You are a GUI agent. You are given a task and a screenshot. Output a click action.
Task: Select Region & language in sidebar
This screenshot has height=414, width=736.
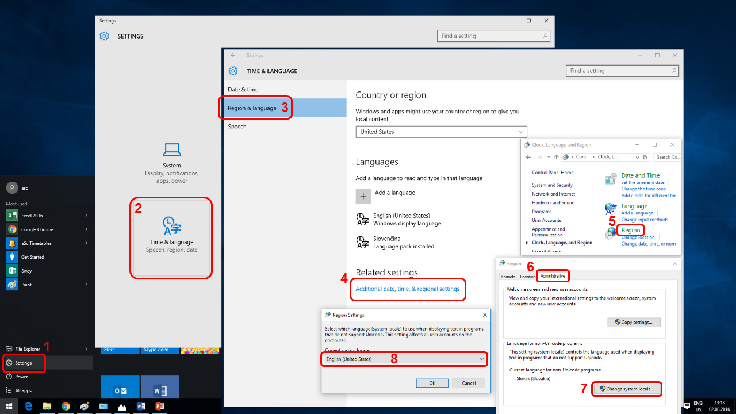[252, 108]
